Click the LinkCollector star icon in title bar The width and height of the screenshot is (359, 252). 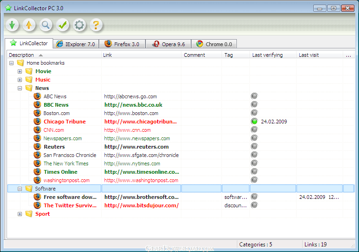tap(8, 8)
